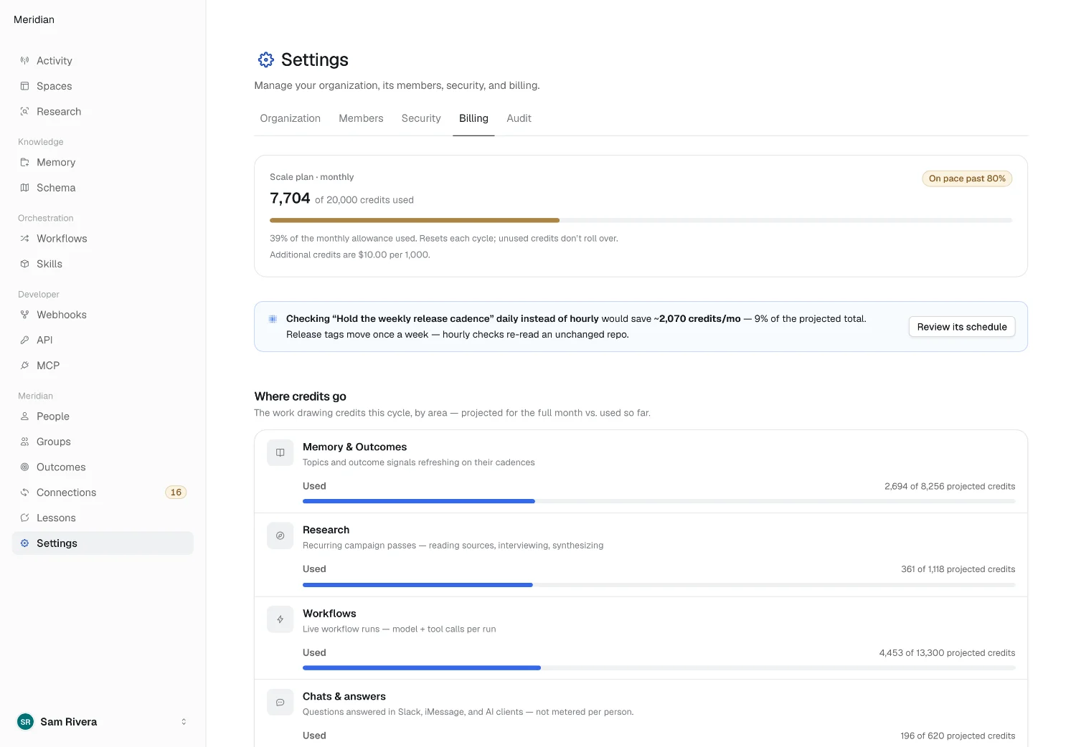Click the Workflows shuffle icon

pos(24,239)
